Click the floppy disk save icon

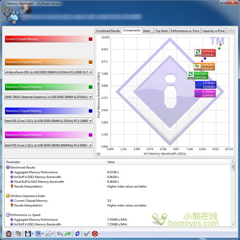coord(28,234)
